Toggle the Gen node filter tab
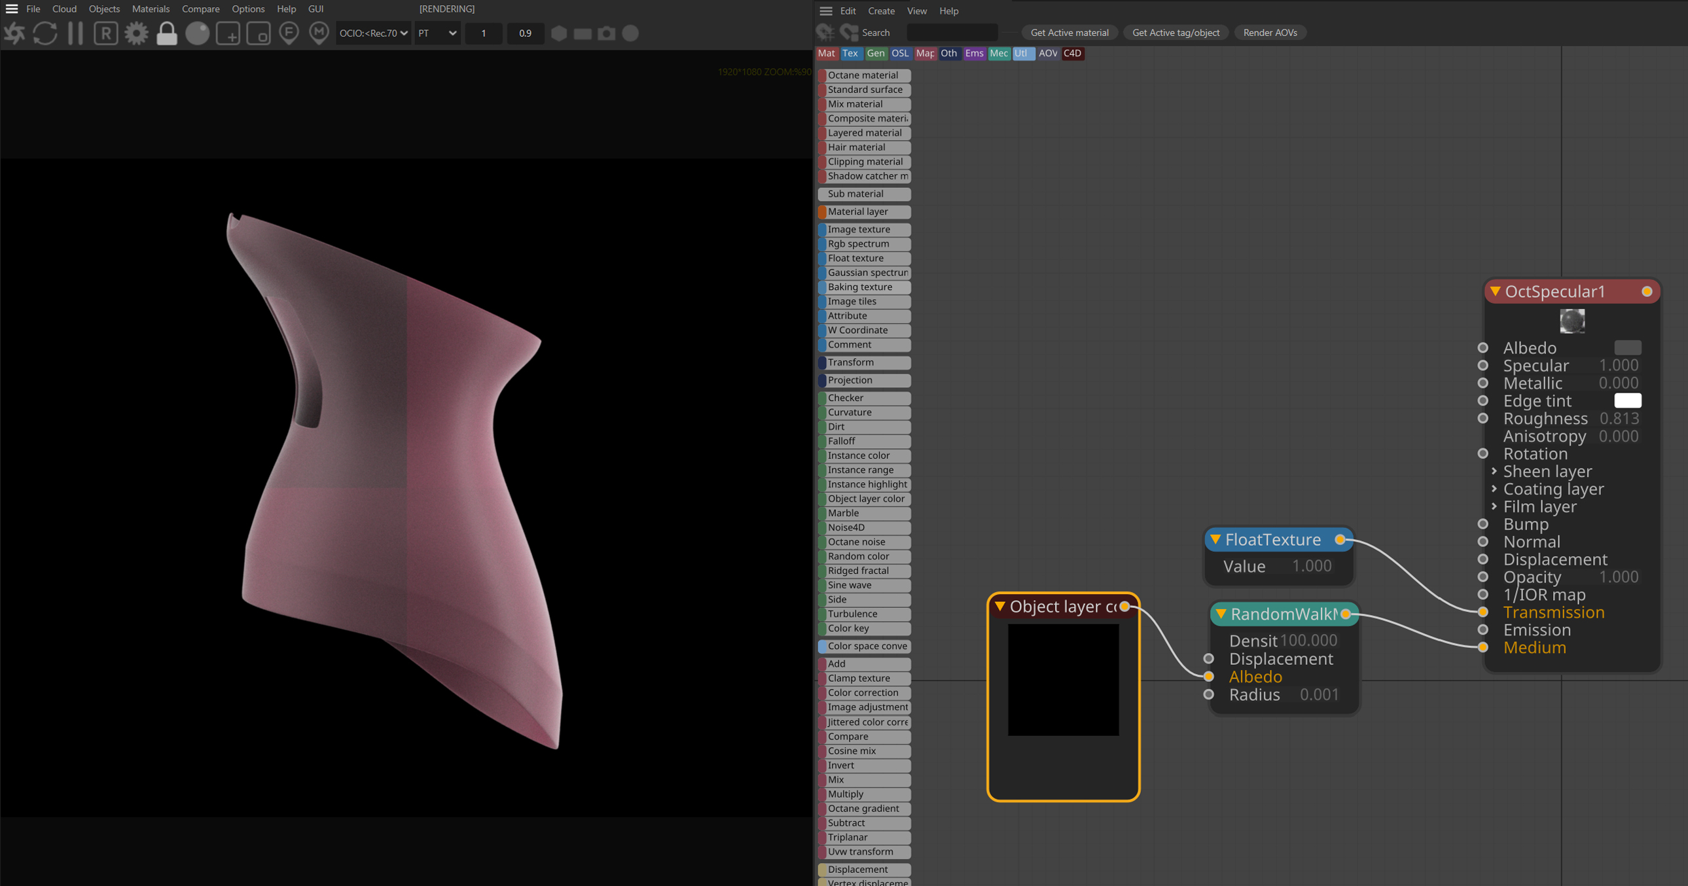The height and width of the screenshot is (886, 1688). [875, 54]
